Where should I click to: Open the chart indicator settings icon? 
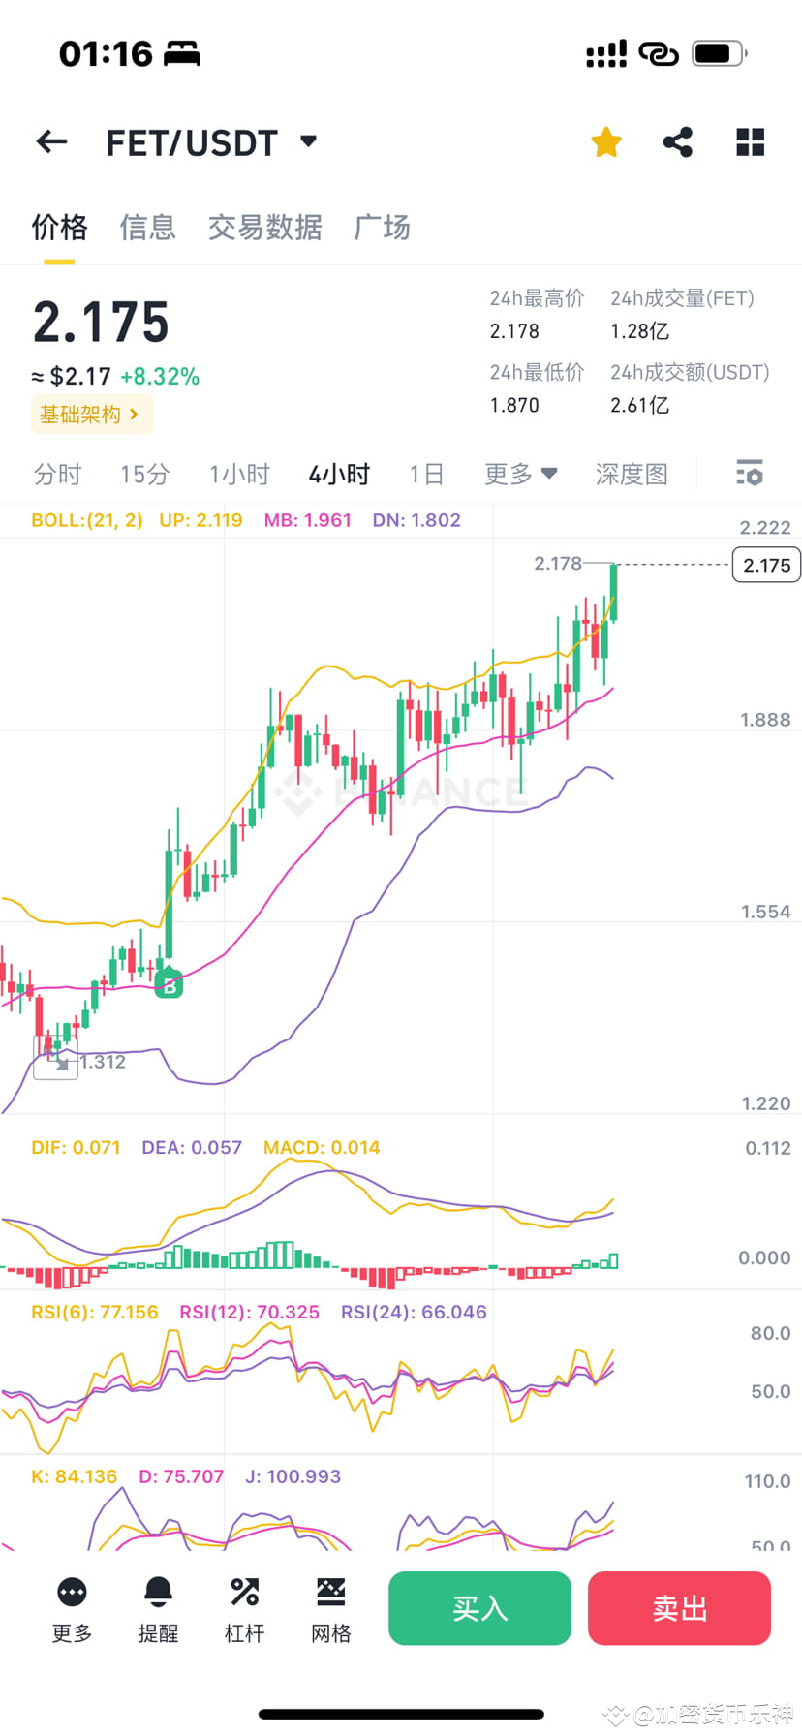coord(749,474)
